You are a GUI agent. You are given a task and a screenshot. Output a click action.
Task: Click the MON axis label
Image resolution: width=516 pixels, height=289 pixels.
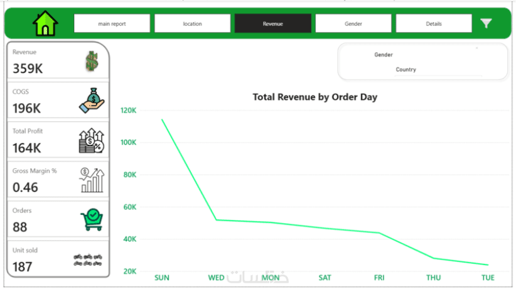pyautogui.click(x=271, y=278)
